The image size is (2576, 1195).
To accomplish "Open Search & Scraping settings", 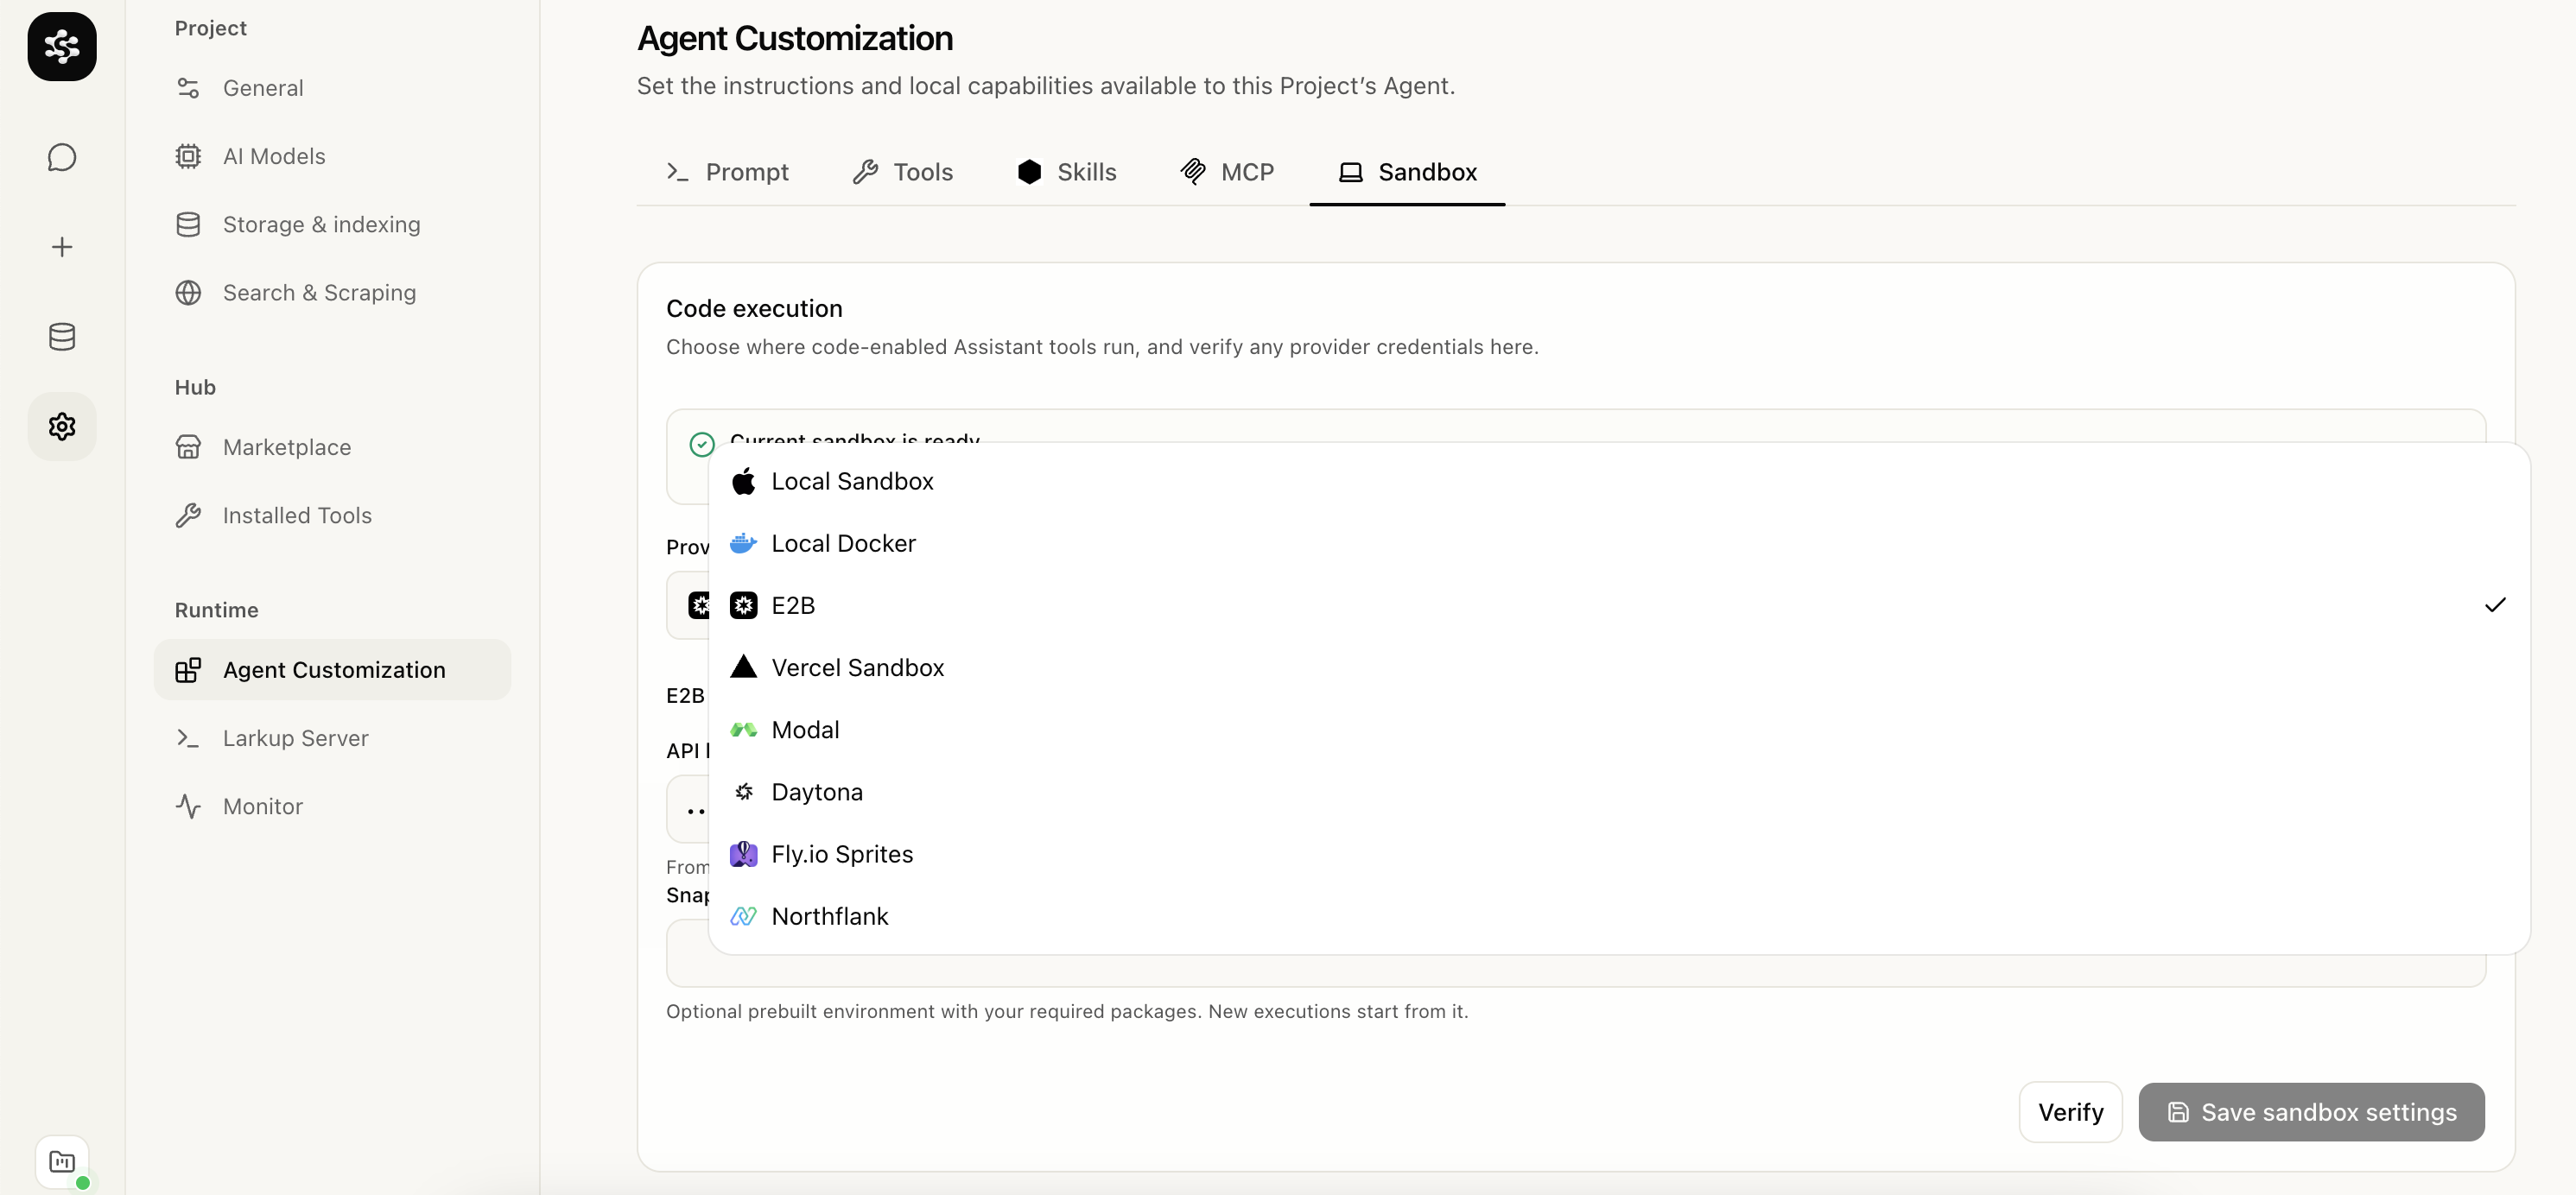I will click(x=332, y=293).
